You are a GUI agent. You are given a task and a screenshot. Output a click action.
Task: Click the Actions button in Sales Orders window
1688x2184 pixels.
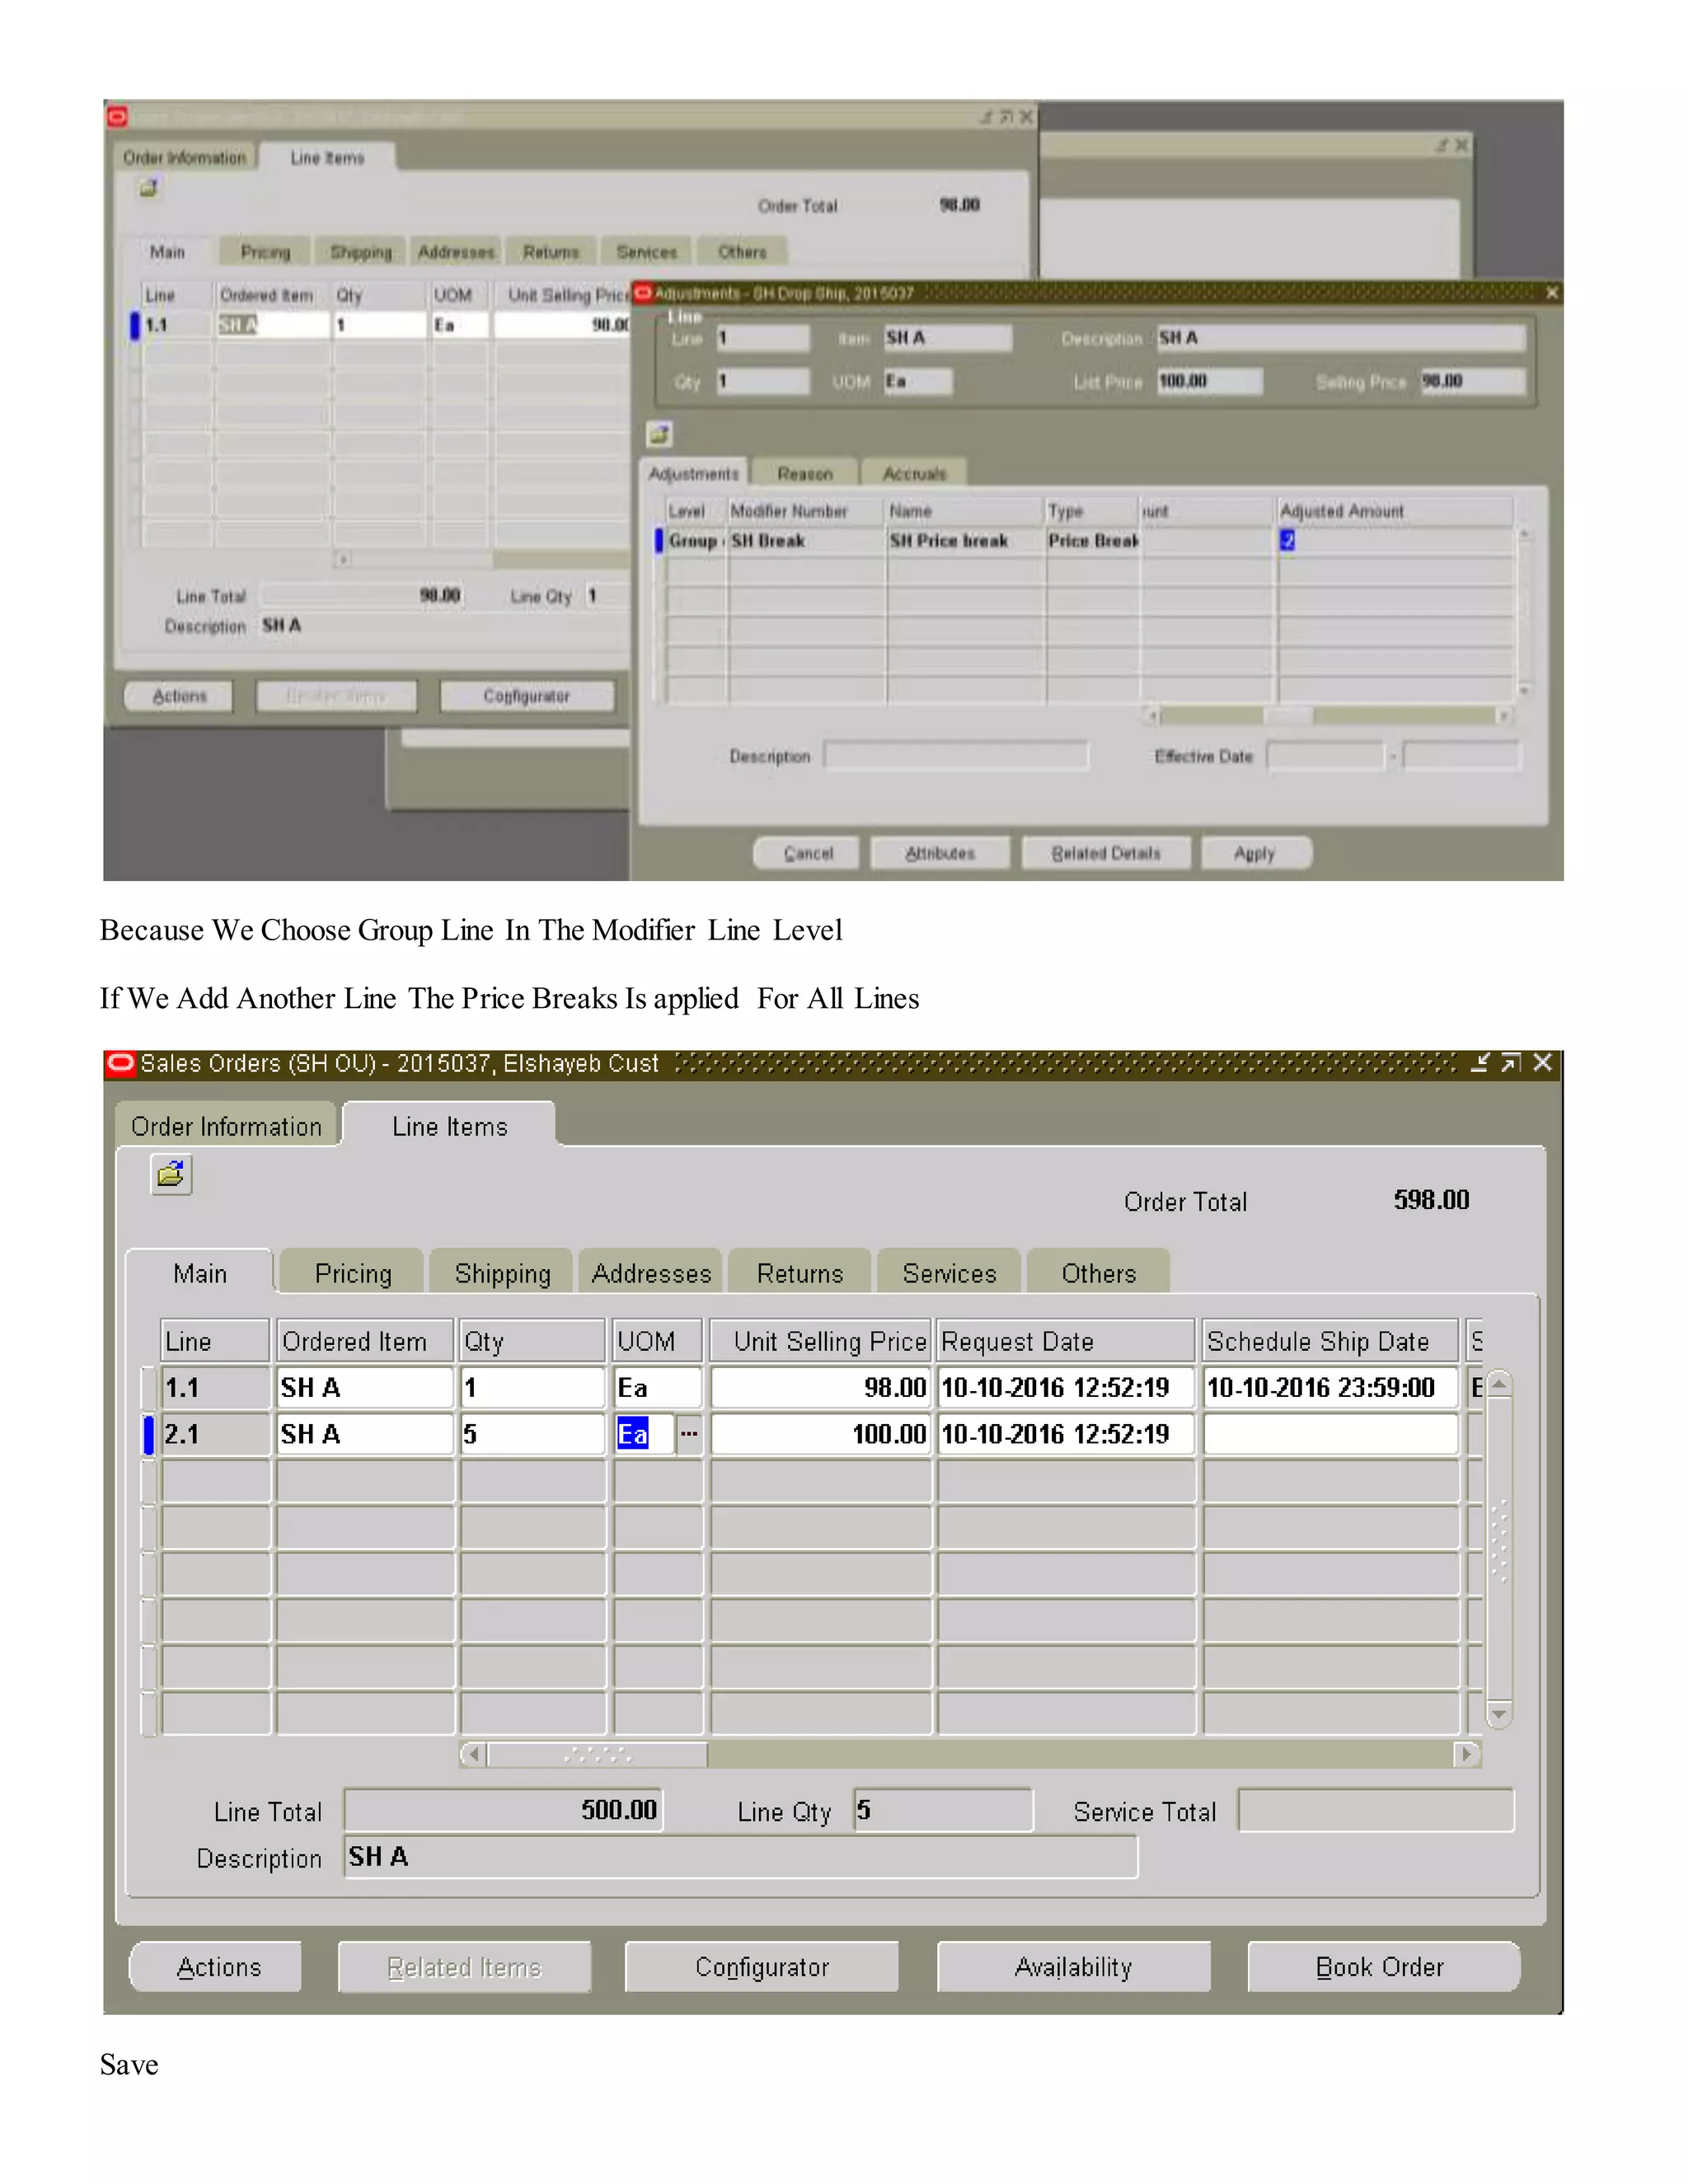coord(216,1967)
